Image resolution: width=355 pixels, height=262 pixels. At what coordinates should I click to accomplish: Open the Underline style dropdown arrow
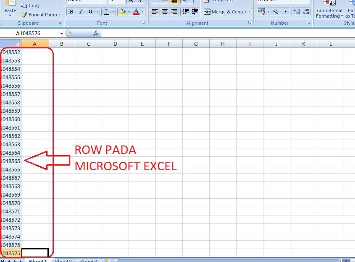[x=97, y=12]
